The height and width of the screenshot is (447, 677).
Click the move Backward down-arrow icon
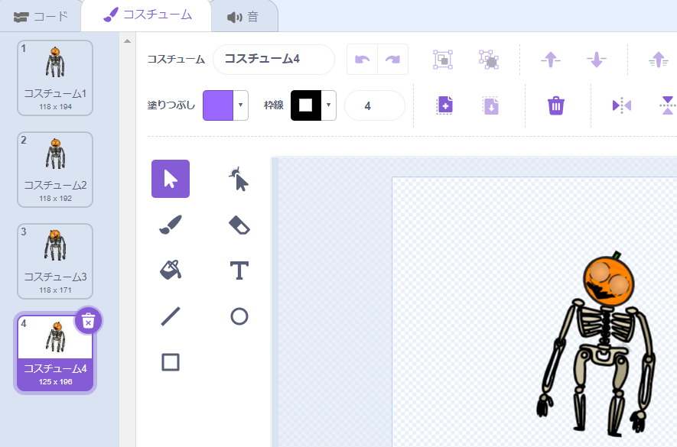point(596,60)
